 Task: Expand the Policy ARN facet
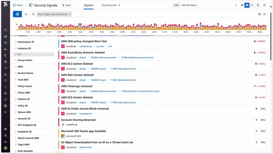coord(34,93)
